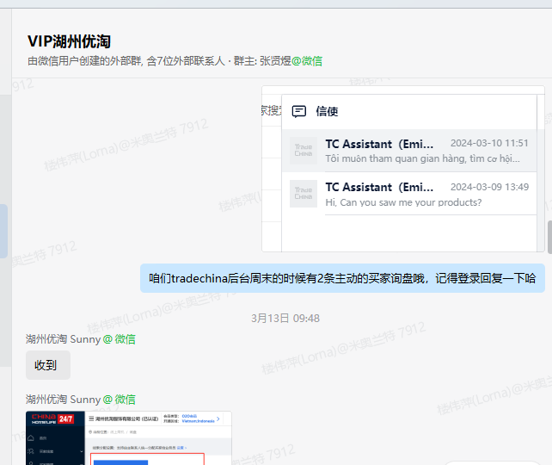
Task: Click the Trade China avatar beside the Vietnamese inquiry
Action: [x=304, y=151]
